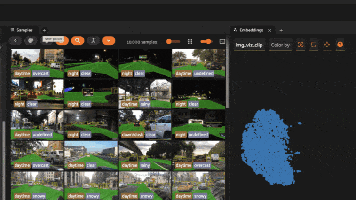Click the four-dot diamond icon in Embeddings
356x200 pixels.
327,45
